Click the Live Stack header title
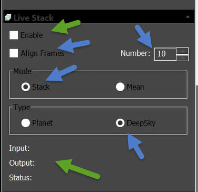The image size is (198, 192). click(34, 18)
